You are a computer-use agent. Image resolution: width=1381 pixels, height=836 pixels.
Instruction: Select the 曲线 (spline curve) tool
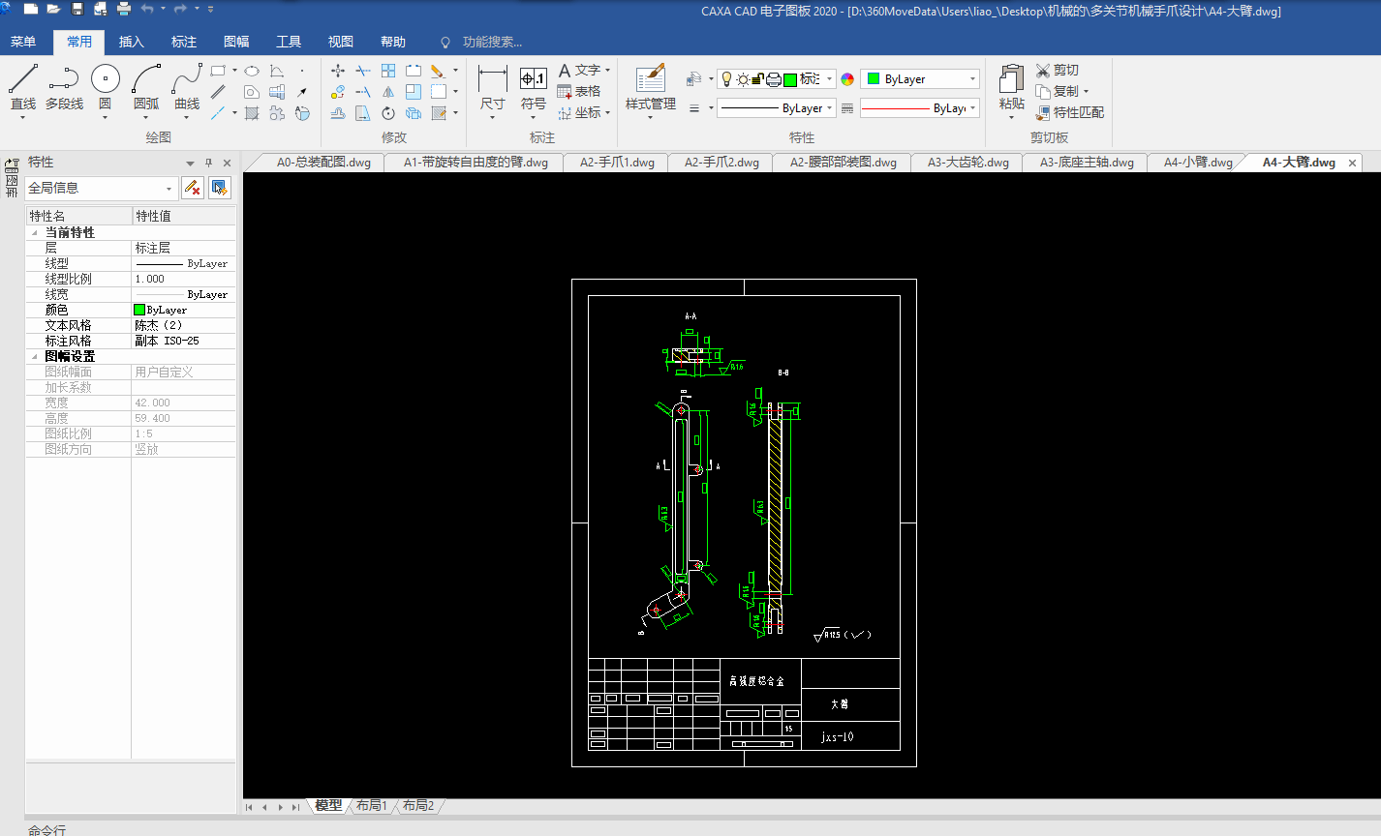coord(187,87)
